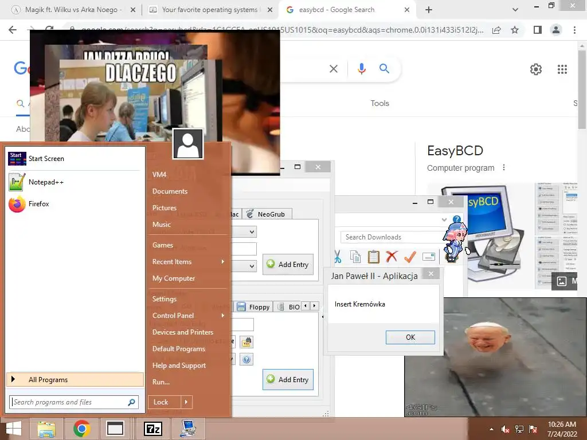Image resolution: width=587 pixels, height=440 pixels.
Task: Click the blue help icon in Downloads window
Action: (457, 219)
